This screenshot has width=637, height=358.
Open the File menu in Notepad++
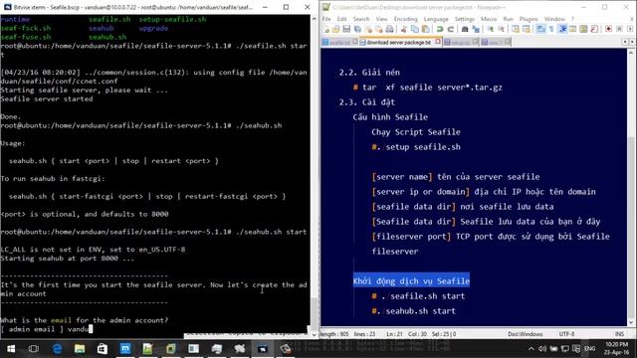[x=326, y=19]
